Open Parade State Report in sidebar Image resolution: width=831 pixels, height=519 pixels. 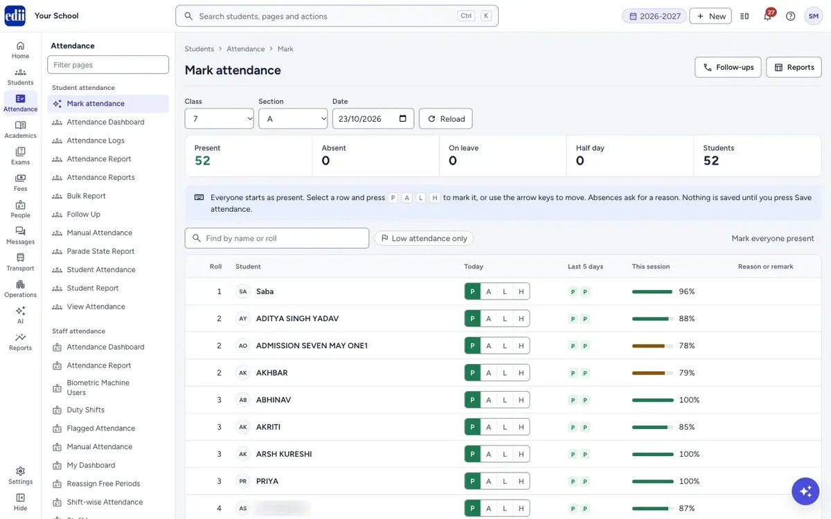pyautogui.click(x=108, y=251)
